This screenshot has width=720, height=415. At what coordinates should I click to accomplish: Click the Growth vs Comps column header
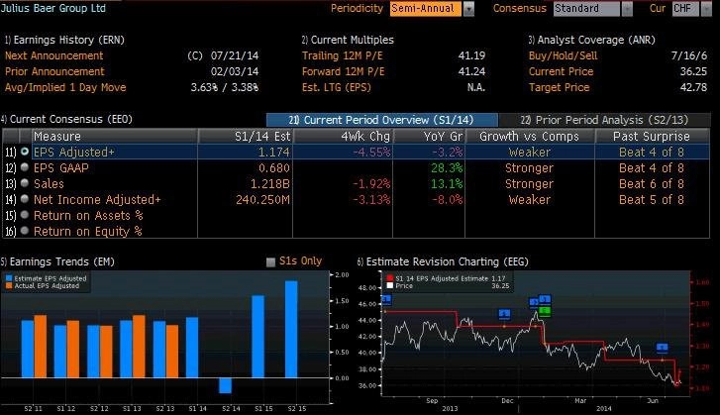tap(530, 137)
